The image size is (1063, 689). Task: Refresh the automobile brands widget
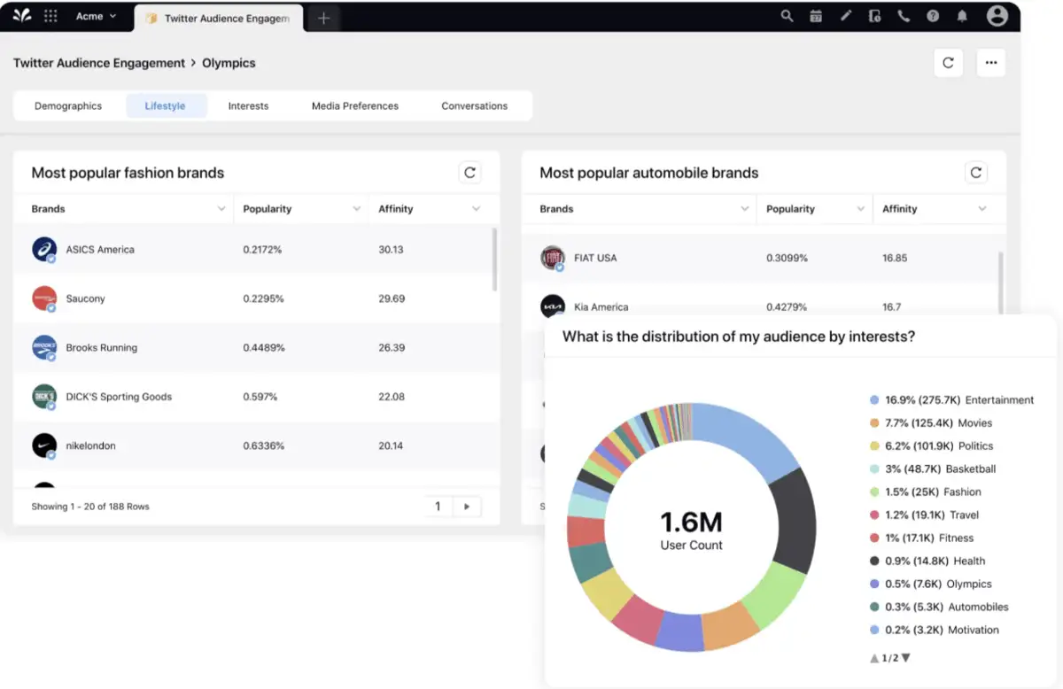(x=975, y=172)
